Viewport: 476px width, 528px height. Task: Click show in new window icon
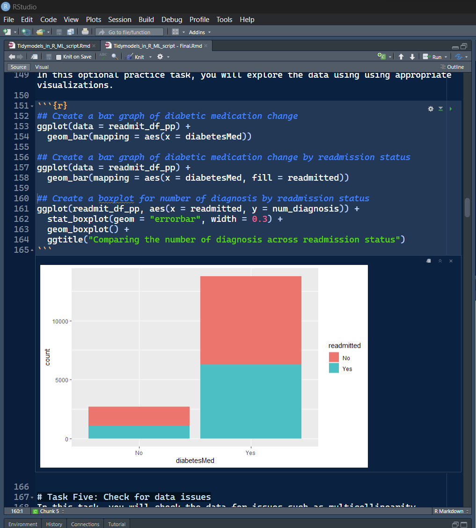(429, 261)
